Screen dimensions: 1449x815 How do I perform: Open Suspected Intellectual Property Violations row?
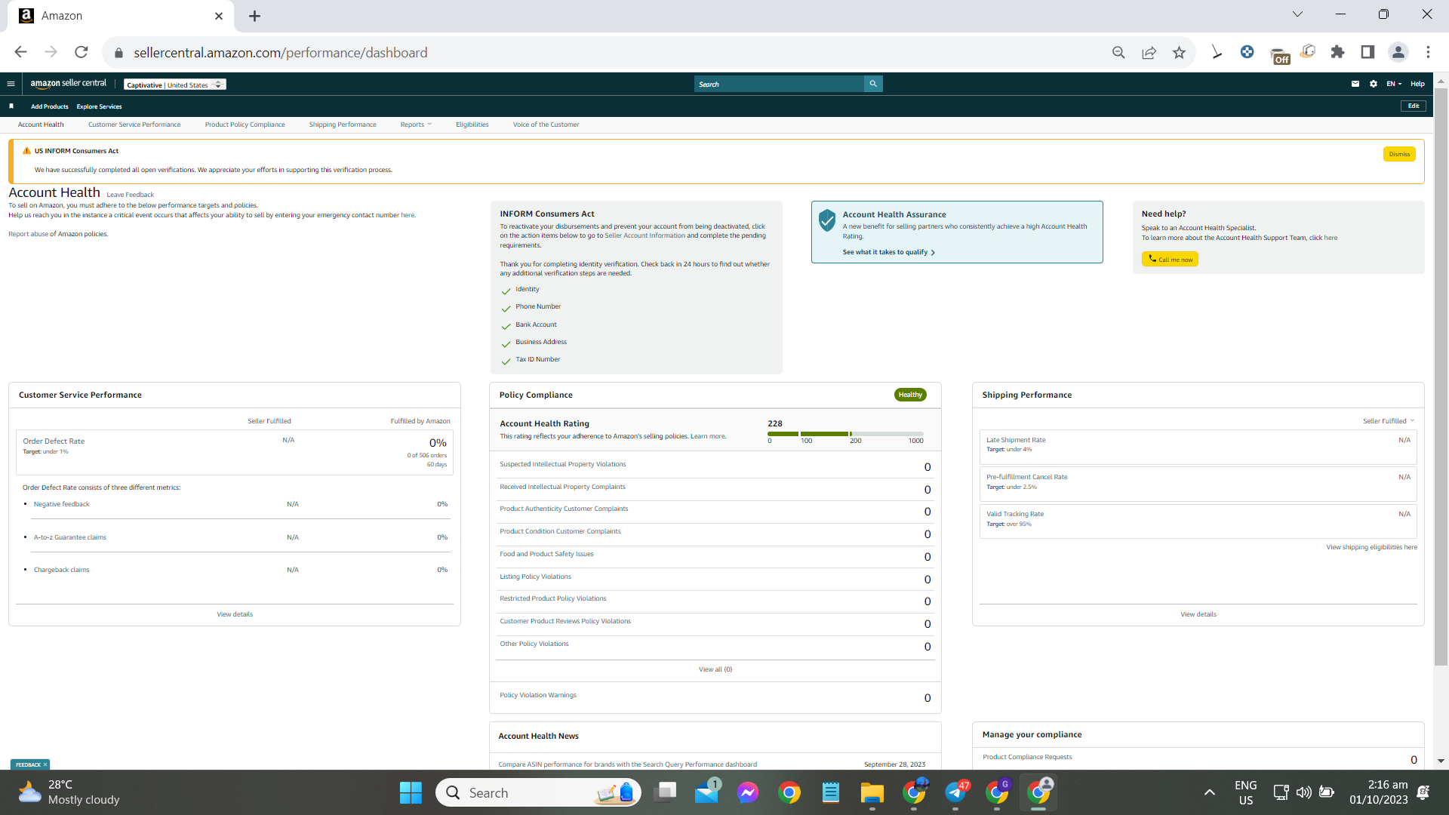(x=715, y=466)
